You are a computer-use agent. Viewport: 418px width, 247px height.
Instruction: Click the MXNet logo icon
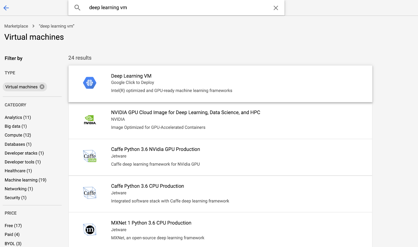coord(90,230)
